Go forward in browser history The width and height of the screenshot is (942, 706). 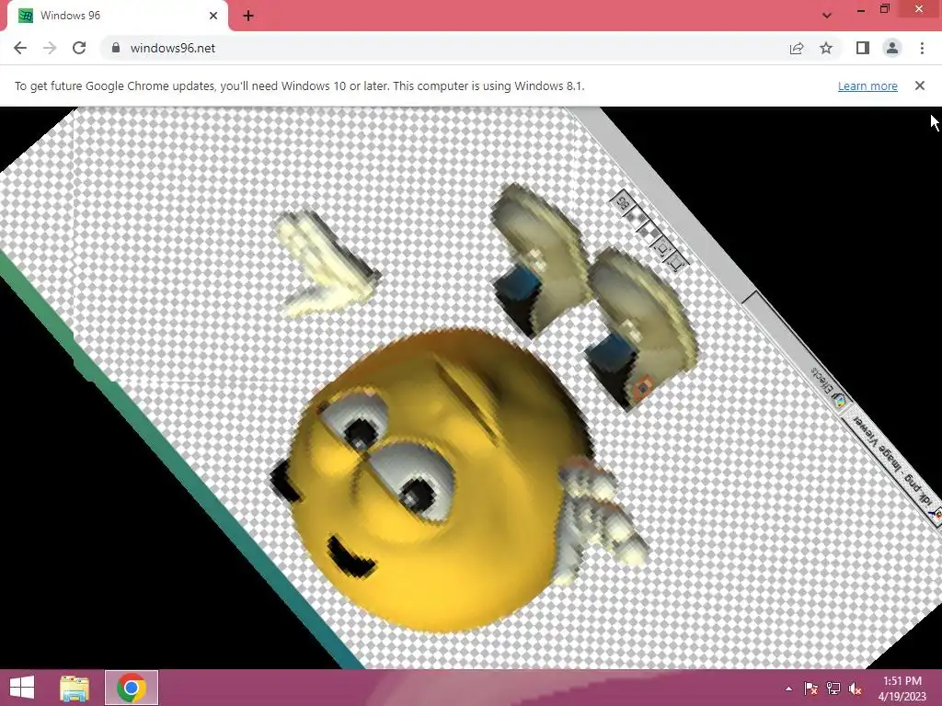coord(50,48)
